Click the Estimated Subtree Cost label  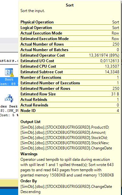(42, 72)
